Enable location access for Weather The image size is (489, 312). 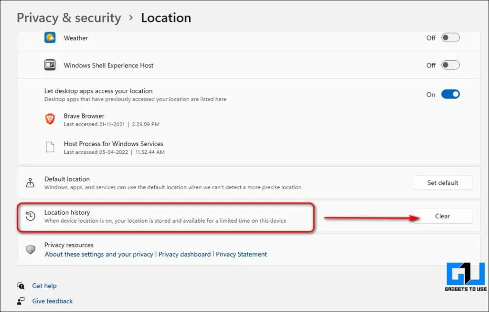(450, 38)
